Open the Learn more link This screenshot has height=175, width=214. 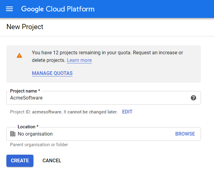click(x=79, y=60)
